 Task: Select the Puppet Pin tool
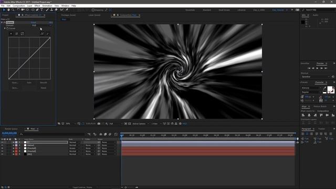point(67,10)
